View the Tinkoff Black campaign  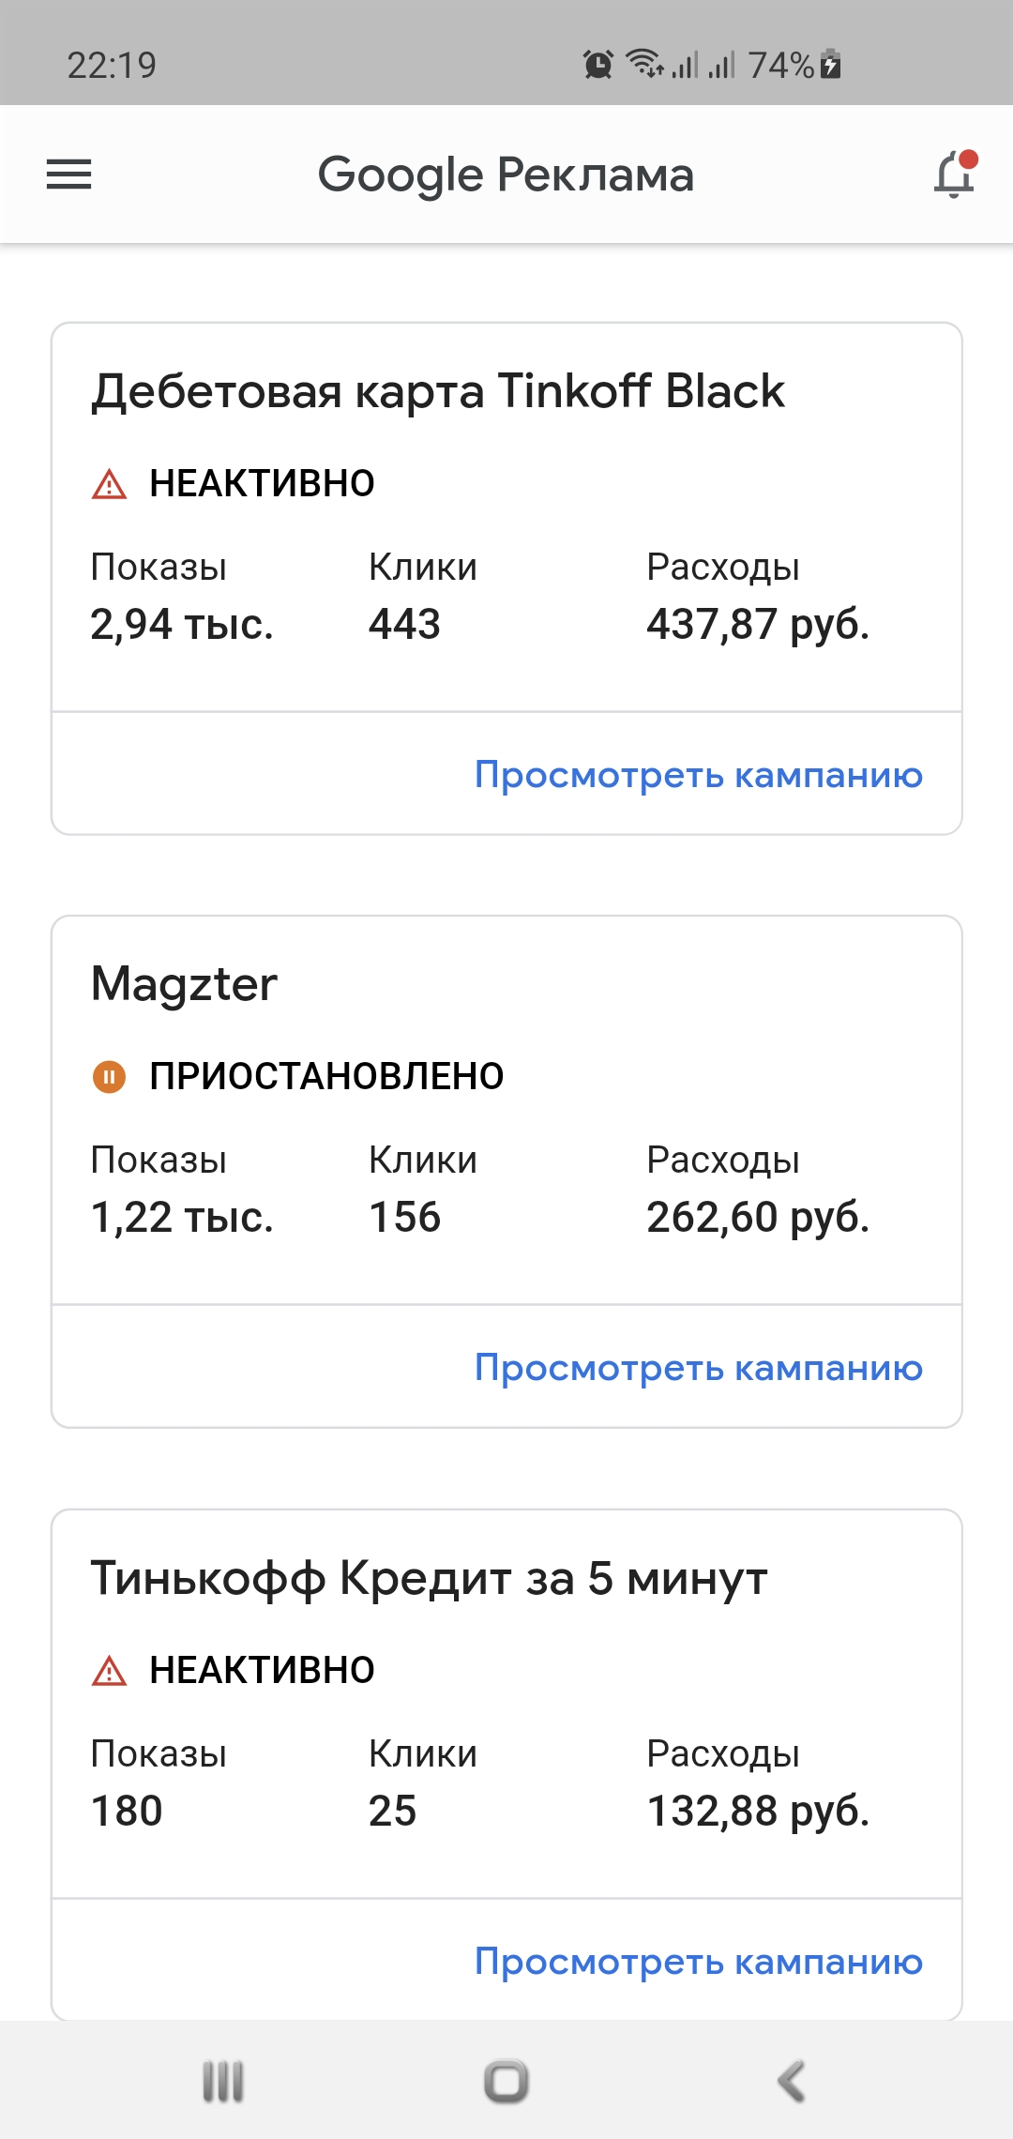tap(698, 775)
